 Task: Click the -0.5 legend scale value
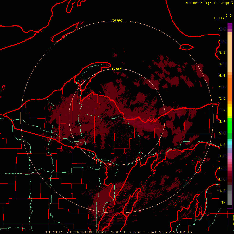[221, 179]
